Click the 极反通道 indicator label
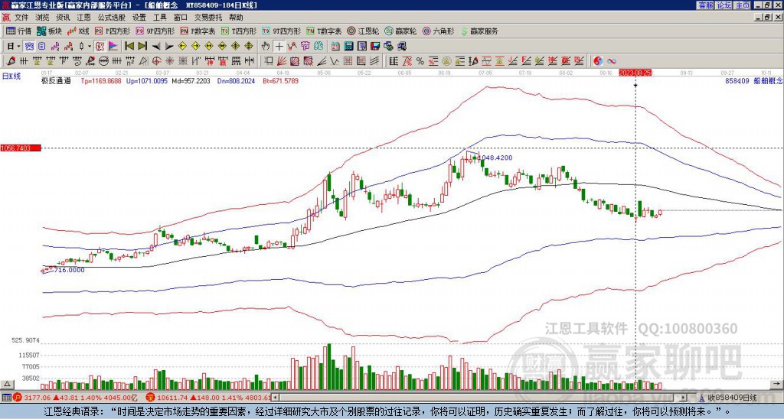784x419 pixels. (x=56, y=80)
